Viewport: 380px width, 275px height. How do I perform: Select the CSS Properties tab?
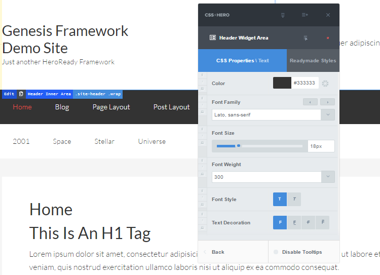pos(242,61)
